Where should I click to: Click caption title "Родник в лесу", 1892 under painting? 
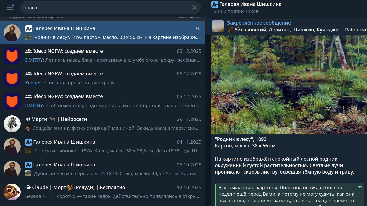pos(241,139)
